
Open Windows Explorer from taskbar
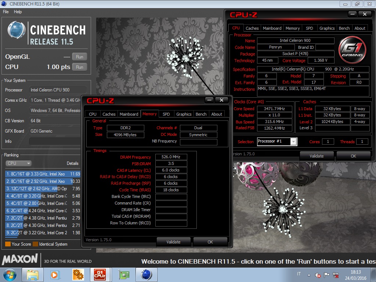coord(33,275)
